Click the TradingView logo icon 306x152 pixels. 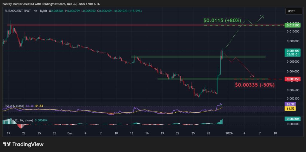pos(7,145)
